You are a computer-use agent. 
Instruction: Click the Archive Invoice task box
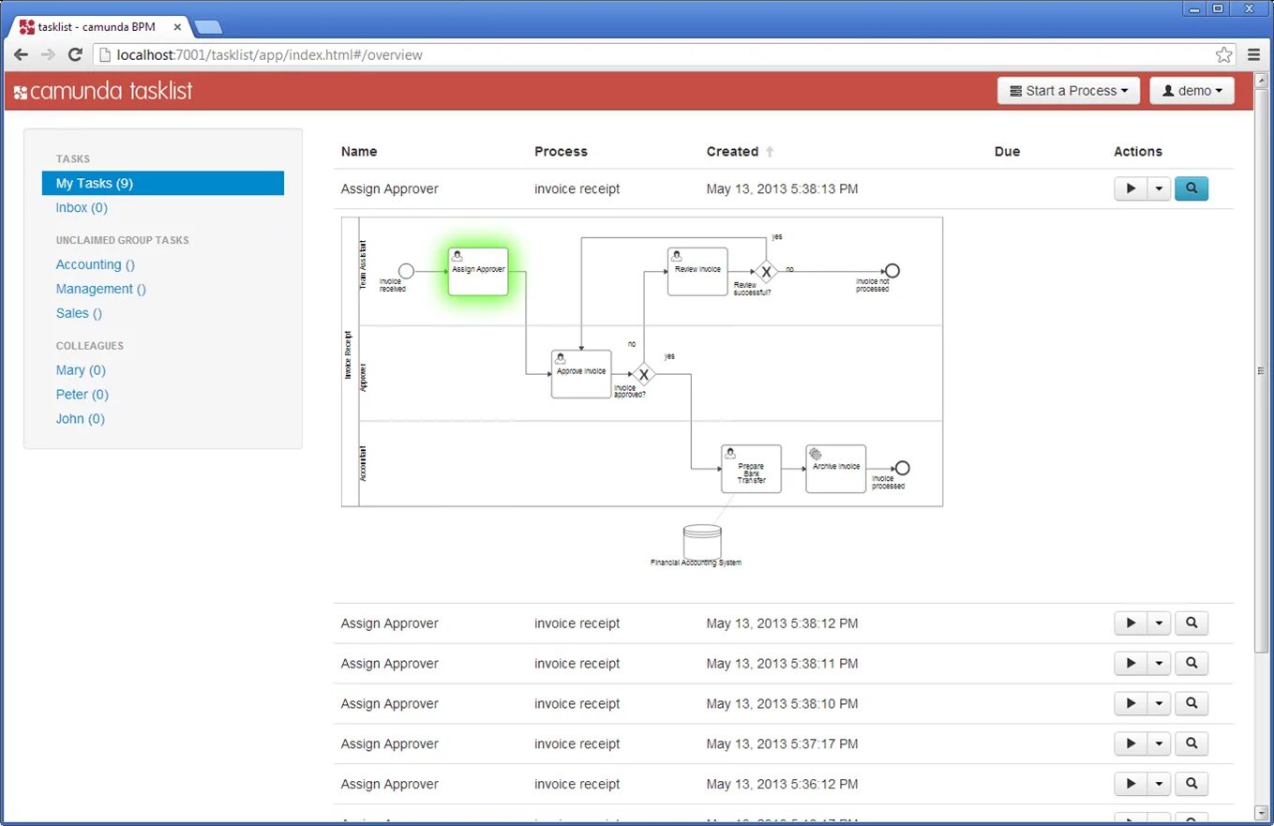pyautogui.click(x=836, y=469)
